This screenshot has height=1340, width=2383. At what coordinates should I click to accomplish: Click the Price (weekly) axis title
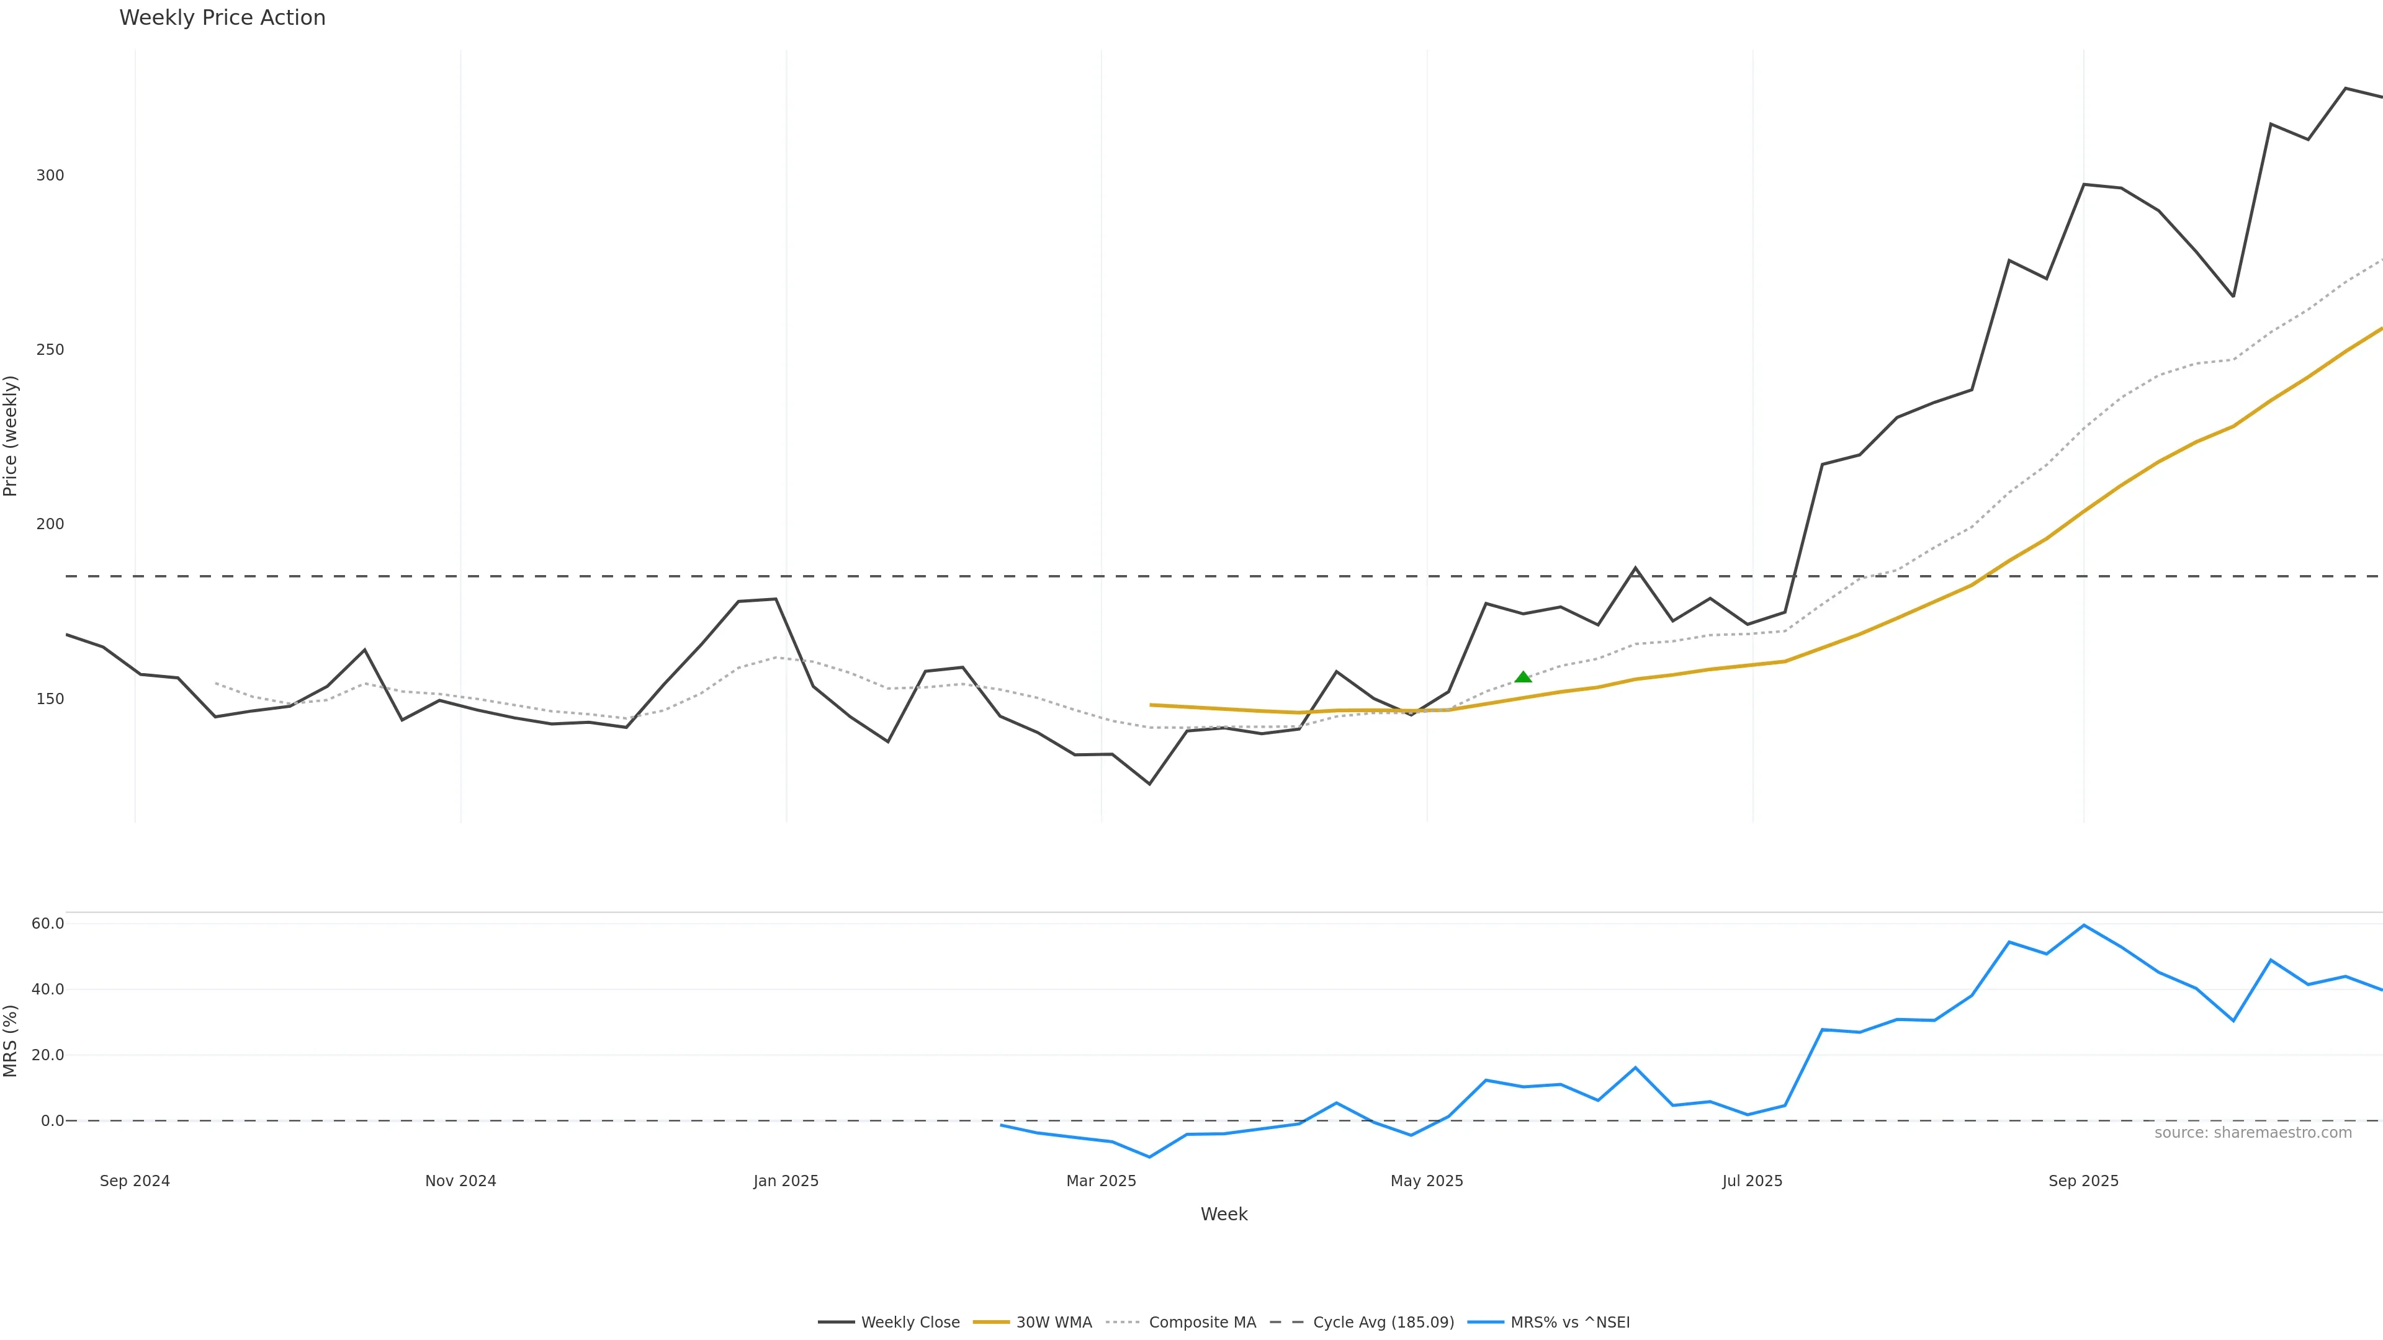click(x=11, y=435)
